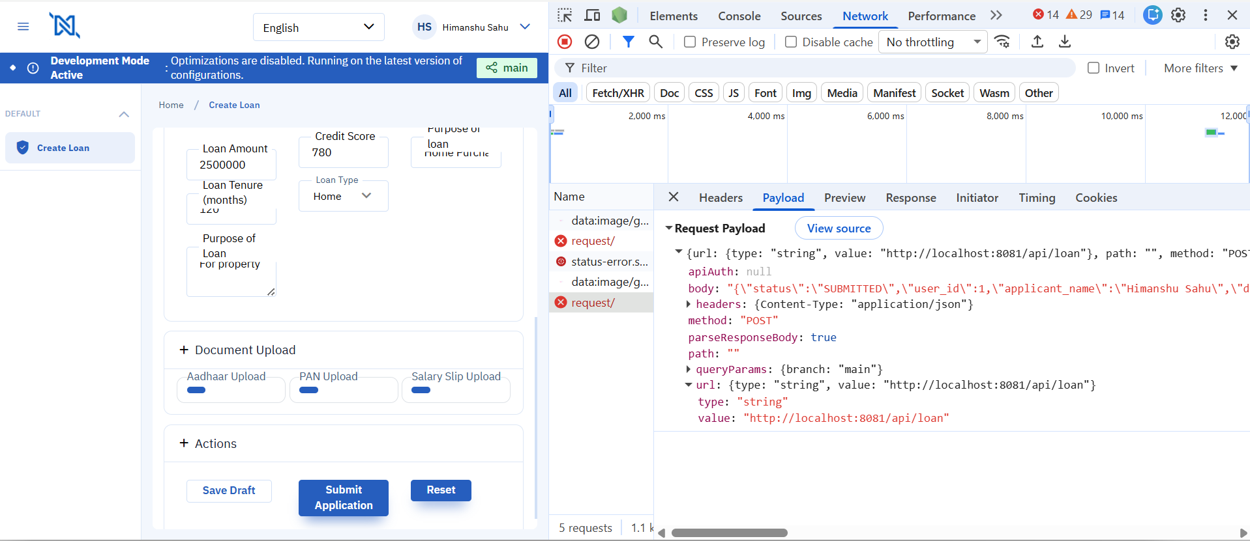Enable Preserve log checkbox
Image resolution: width=1250 pixels, height=541 pixels.
pyautogui.click(x=690, y=42)
